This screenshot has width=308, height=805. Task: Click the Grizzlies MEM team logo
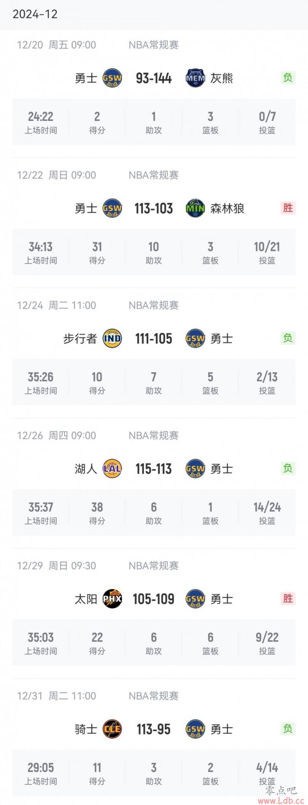click(x=195, y=78)
